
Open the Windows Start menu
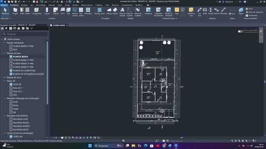pos(90,146)
